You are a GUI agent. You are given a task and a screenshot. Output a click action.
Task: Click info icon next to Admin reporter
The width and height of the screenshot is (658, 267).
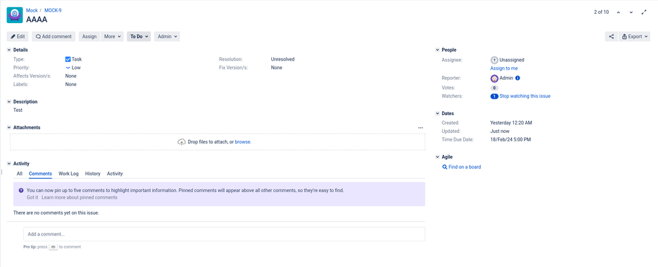518,78
